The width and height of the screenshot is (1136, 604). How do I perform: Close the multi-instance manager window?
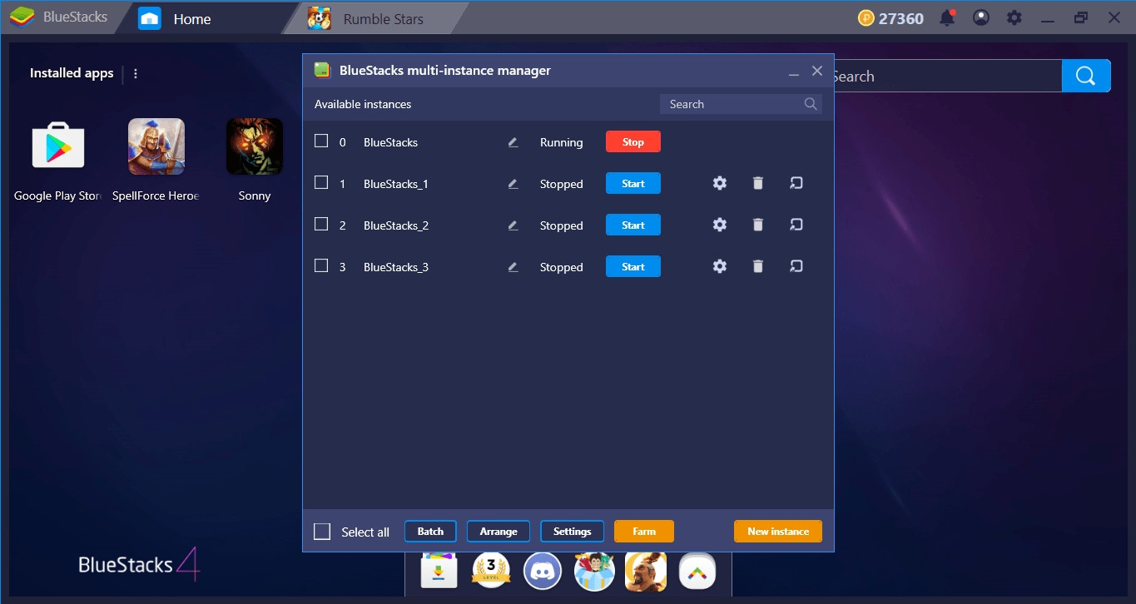point(817,72)
